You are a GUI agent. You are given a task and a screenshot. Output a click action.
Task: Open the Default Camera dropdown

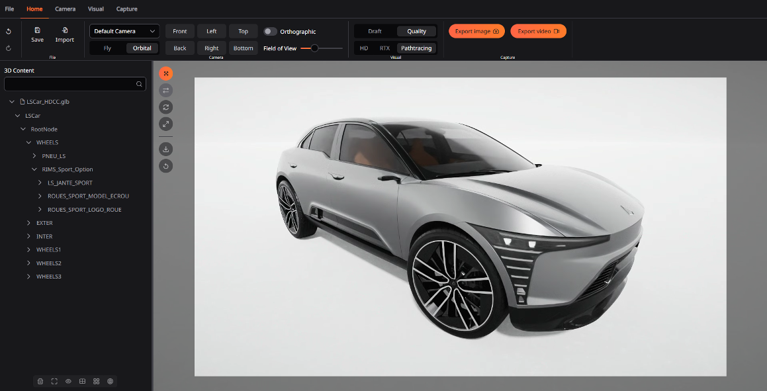(x=124, y=31)
